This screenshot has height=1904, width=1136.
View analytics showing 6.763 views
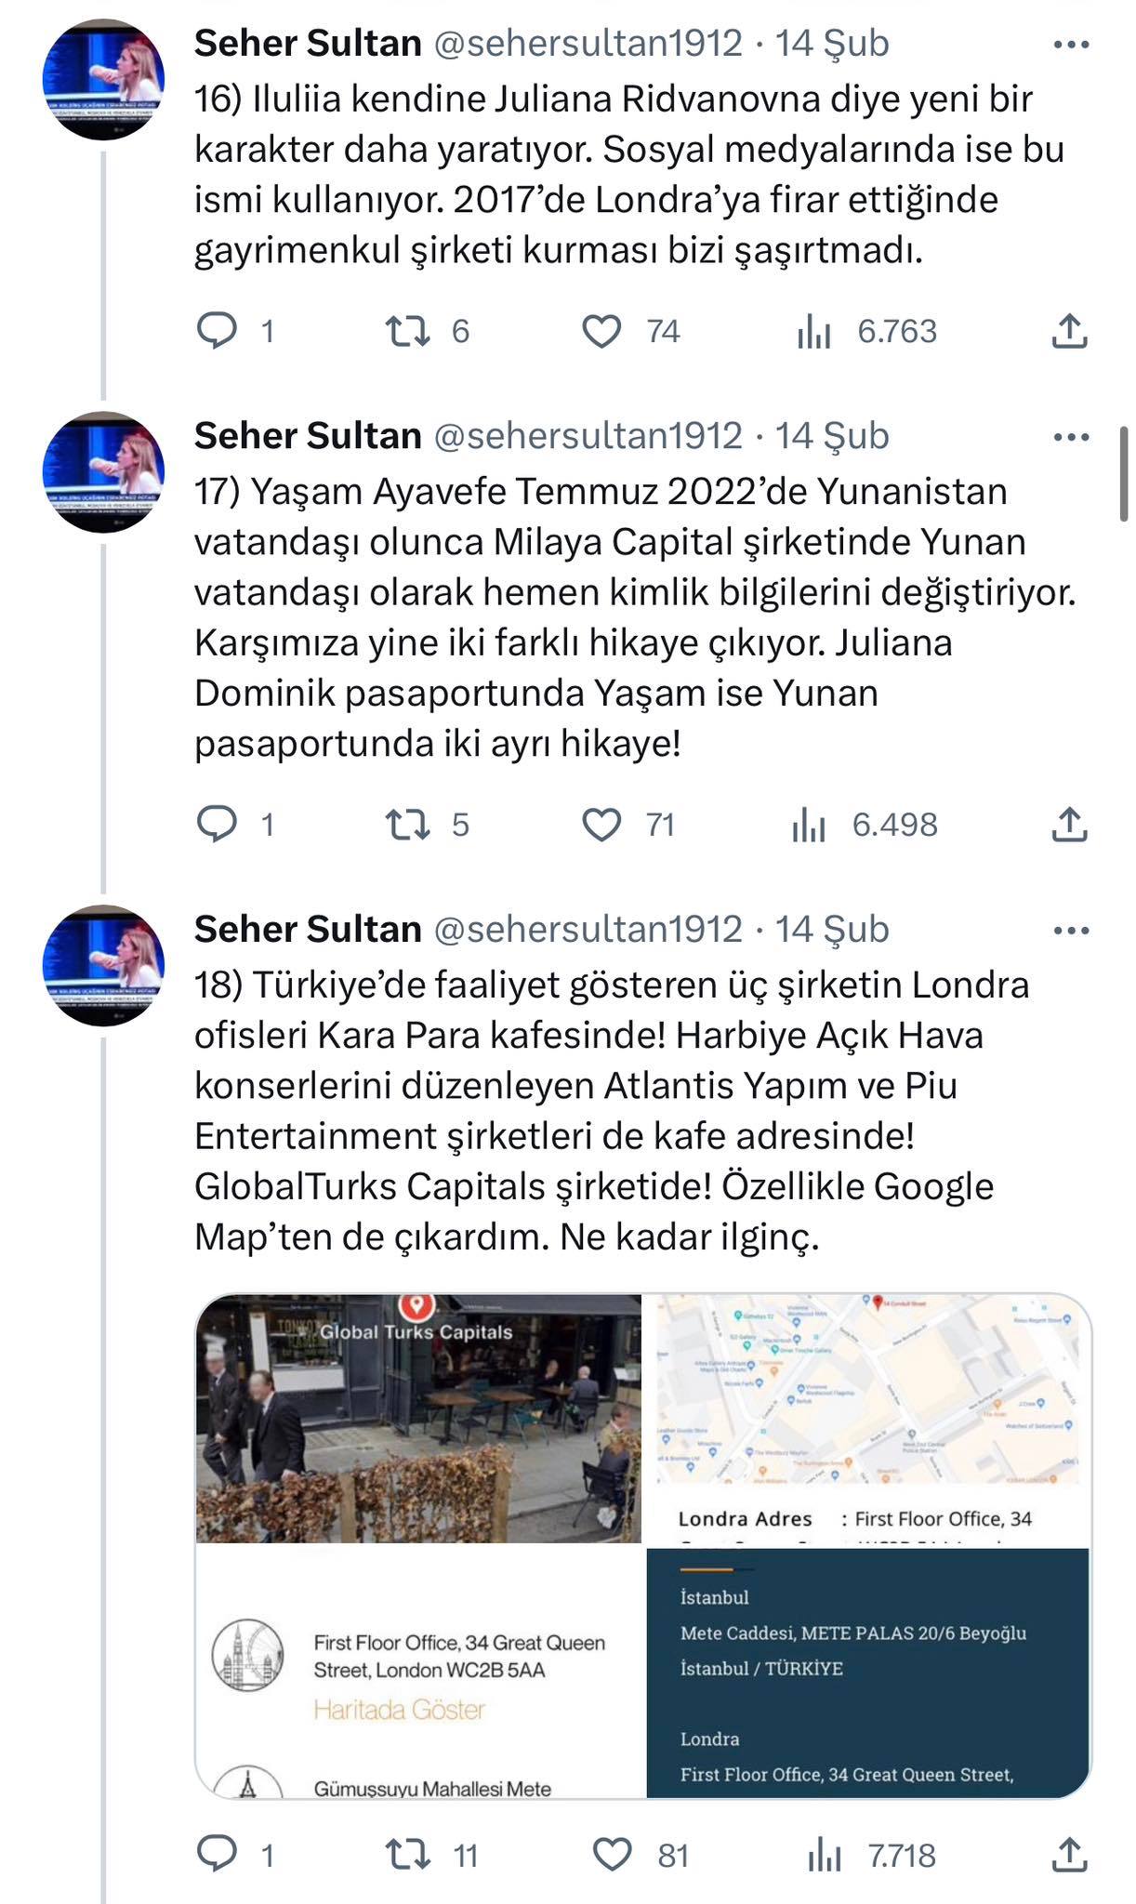click(x=813, y=331)
